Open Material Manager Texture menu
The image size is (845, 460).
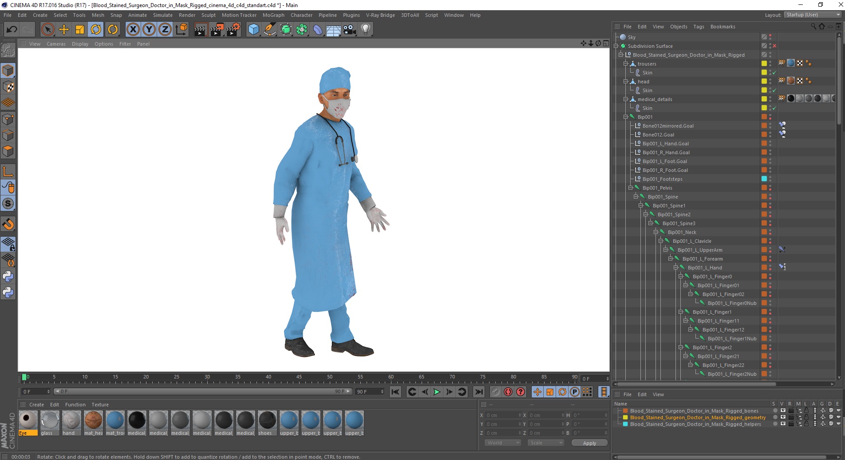100,405
